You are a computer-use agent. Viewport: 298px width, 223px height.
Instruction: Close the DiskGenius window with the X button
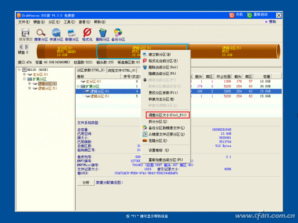coord(278,15)
